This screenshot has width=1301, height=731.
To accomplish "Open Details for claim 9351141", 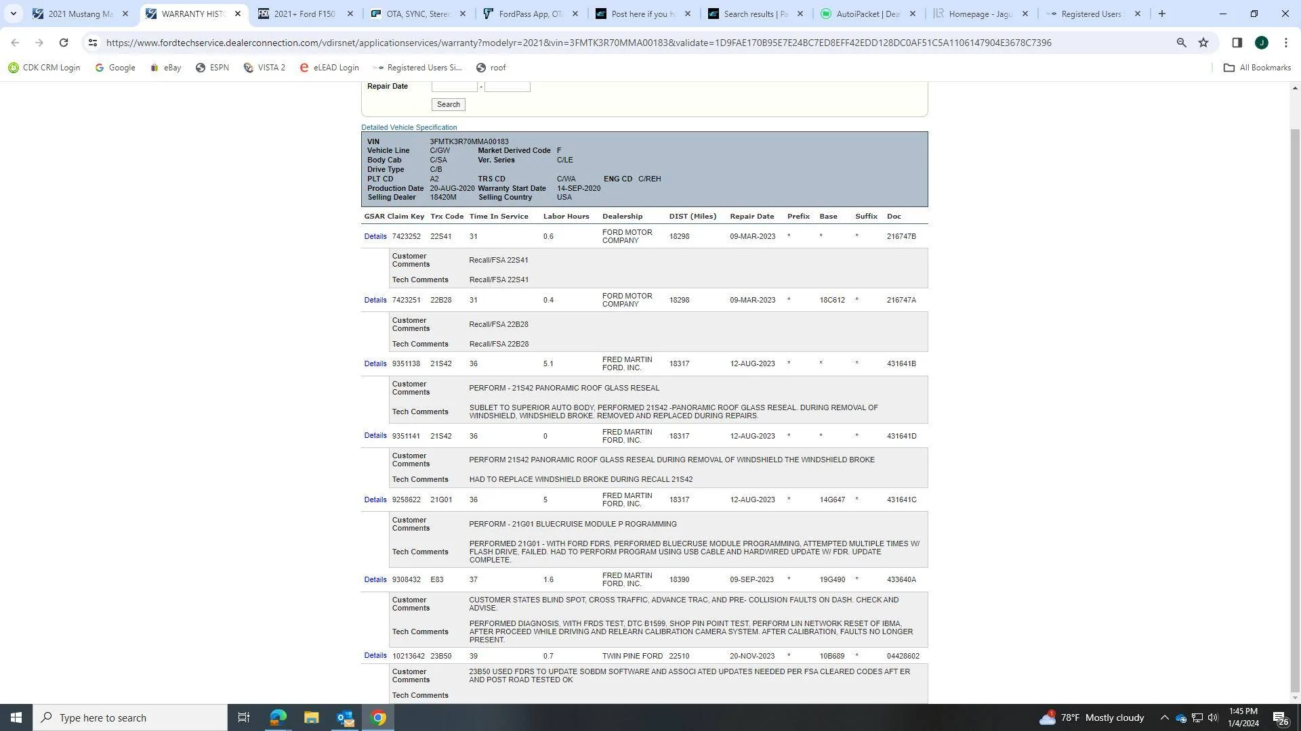I will 375,436.
